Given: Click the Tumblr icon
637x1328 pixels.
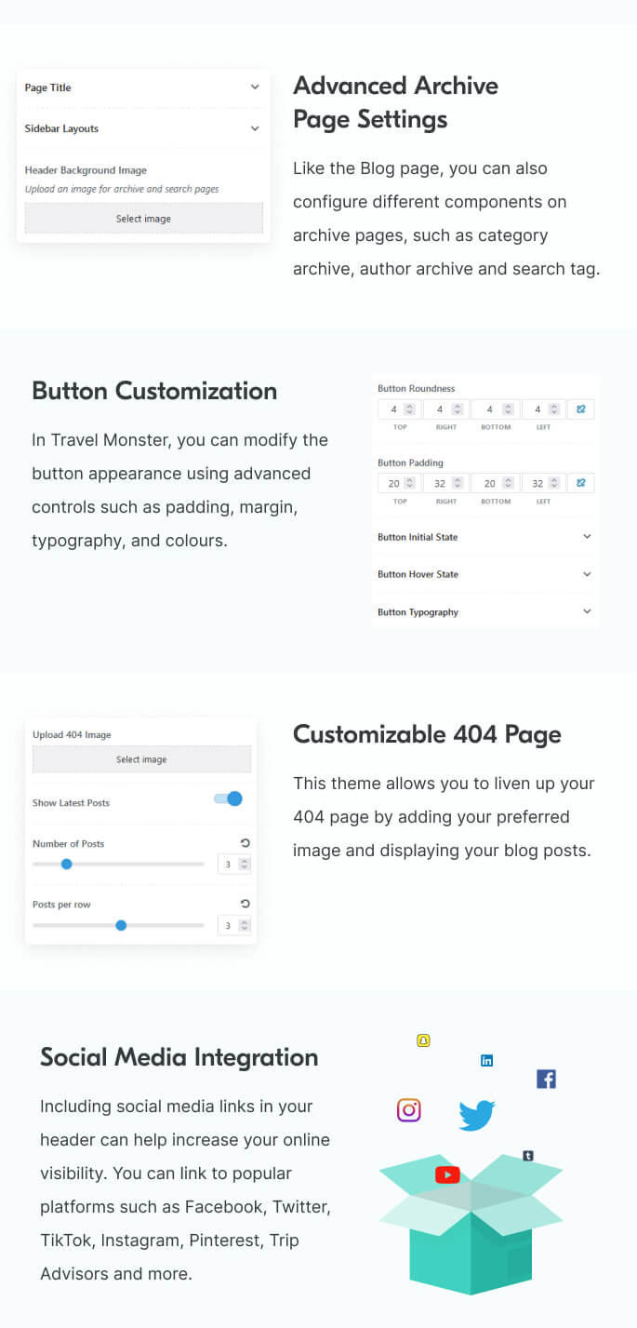Looking at the screenshot, I should 528,1156.
